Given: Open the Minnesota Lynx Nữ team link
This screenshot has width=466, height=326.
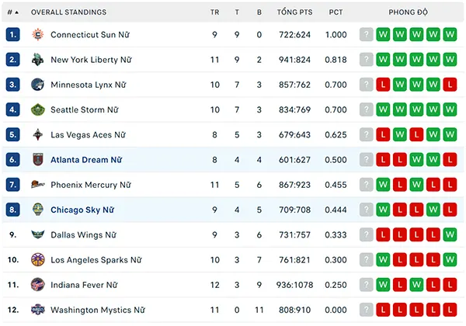Looking at the screenshot, I should click(x=89, y=85).
